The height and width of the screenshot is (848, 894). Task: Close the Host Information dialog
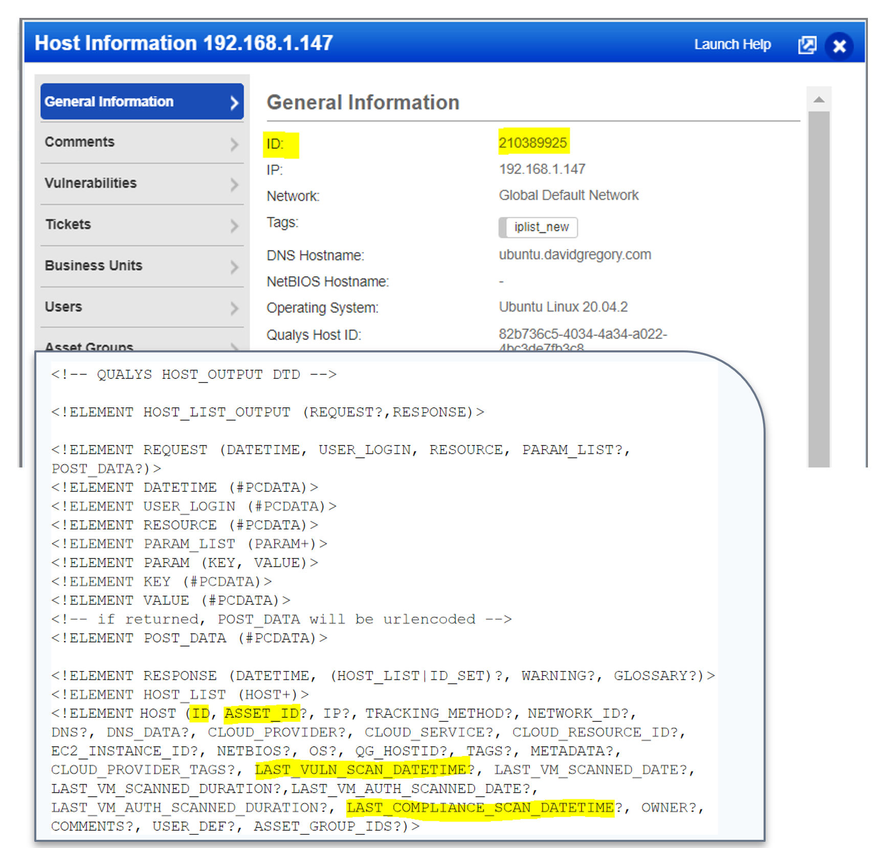839,47
